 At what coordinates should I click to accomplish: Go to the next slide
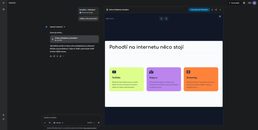[x=166, y=19]
